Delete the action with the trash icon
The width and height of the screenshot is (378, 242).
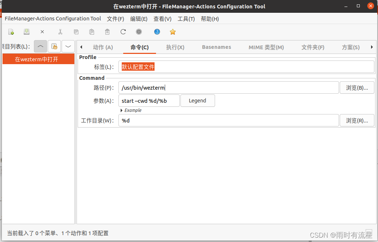107,32
